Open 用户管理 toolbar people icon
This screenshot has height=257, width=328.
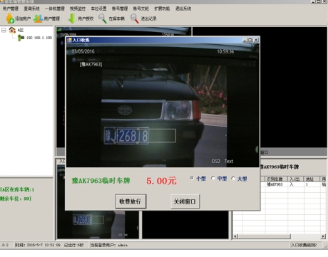tap(38, 19)
